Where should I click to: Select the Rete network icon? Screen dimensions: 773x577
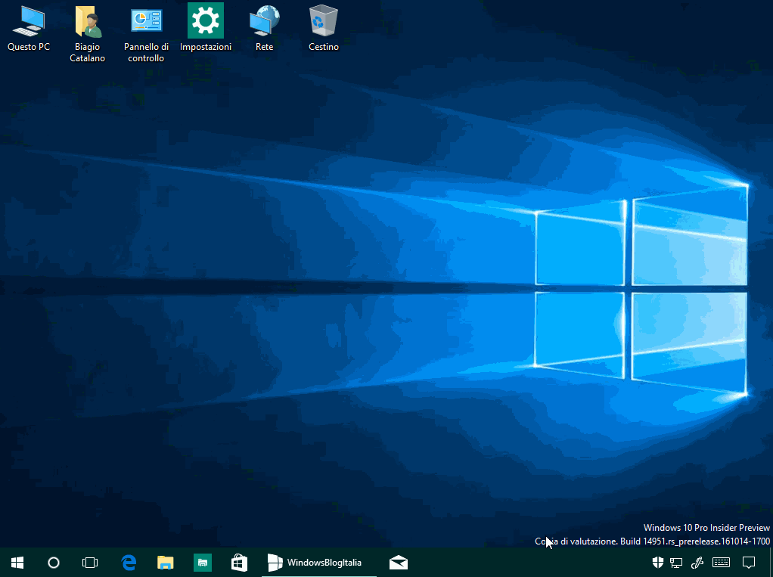coord(264,29)
